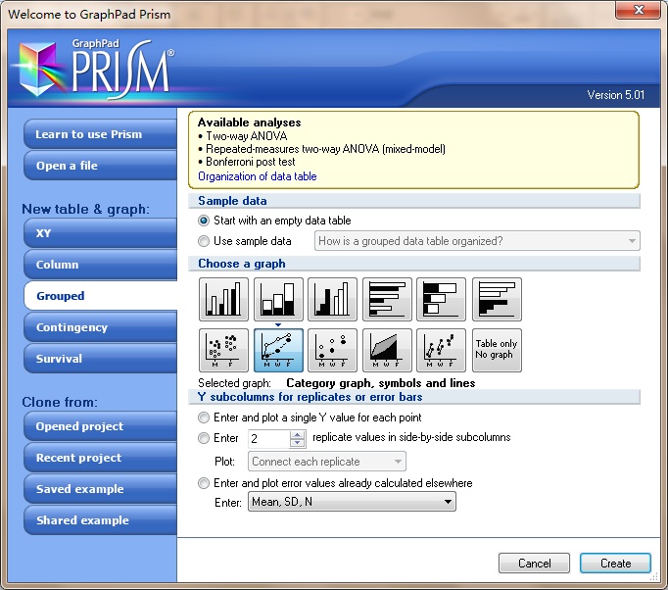The height and width of the screenshot is (590, 668).
Task: Clone from Shared example
Action: [101, 520]
